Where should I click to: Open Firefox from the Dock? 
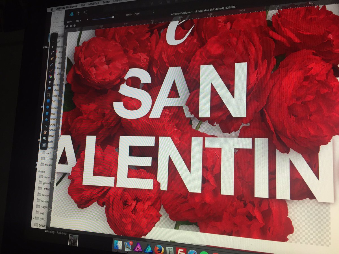tap(159, 249)
